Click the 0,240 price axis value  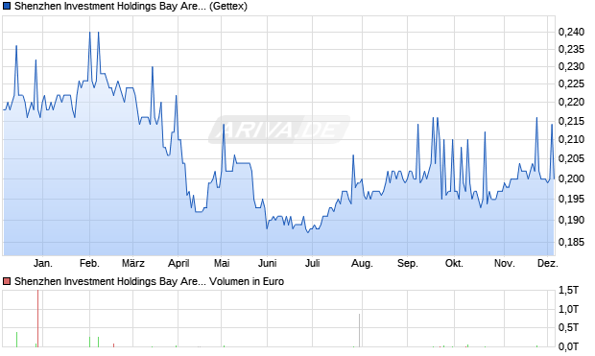click(x=571, y=33)
